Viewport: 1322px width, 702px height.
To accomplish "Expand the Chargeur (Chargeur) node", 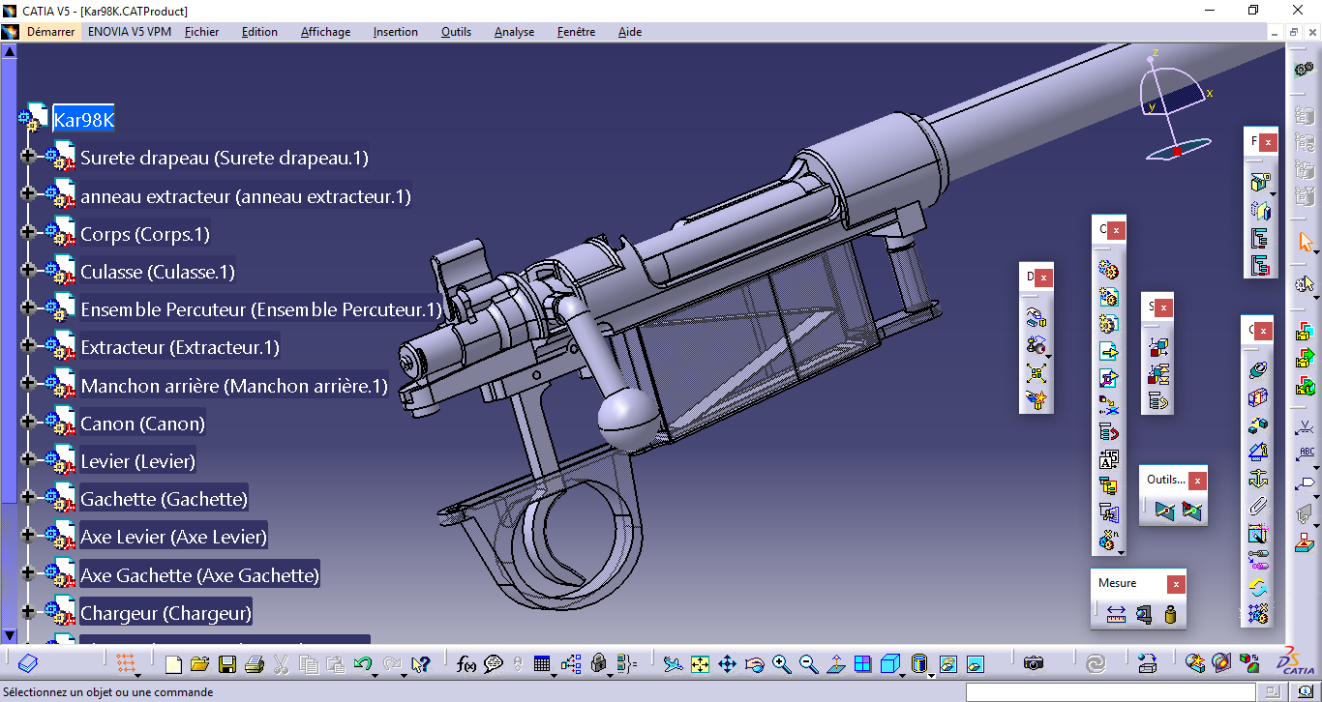I will click(x=27, y=612).
